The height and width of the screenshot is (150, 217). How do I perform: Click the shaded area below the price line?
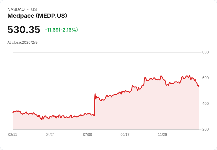pyautogui.click(x=147, y=112)
